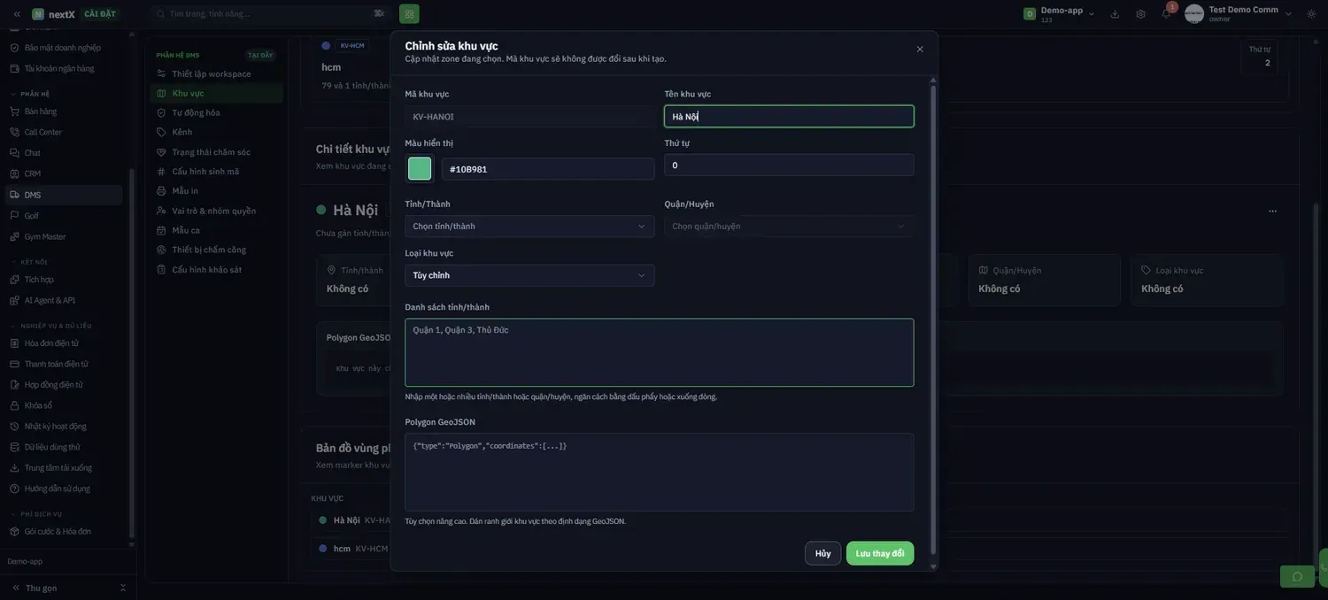Viewport: 1328px width, 600px height.
Task: Click the green Màu hiển thị color swatch
Action: tap(420, 169)
